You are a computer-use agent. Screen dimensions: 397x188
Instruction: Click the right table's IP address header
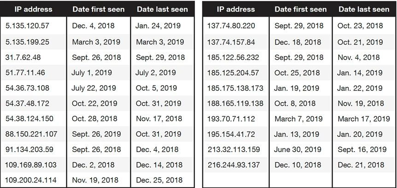(x=235, y=9)
